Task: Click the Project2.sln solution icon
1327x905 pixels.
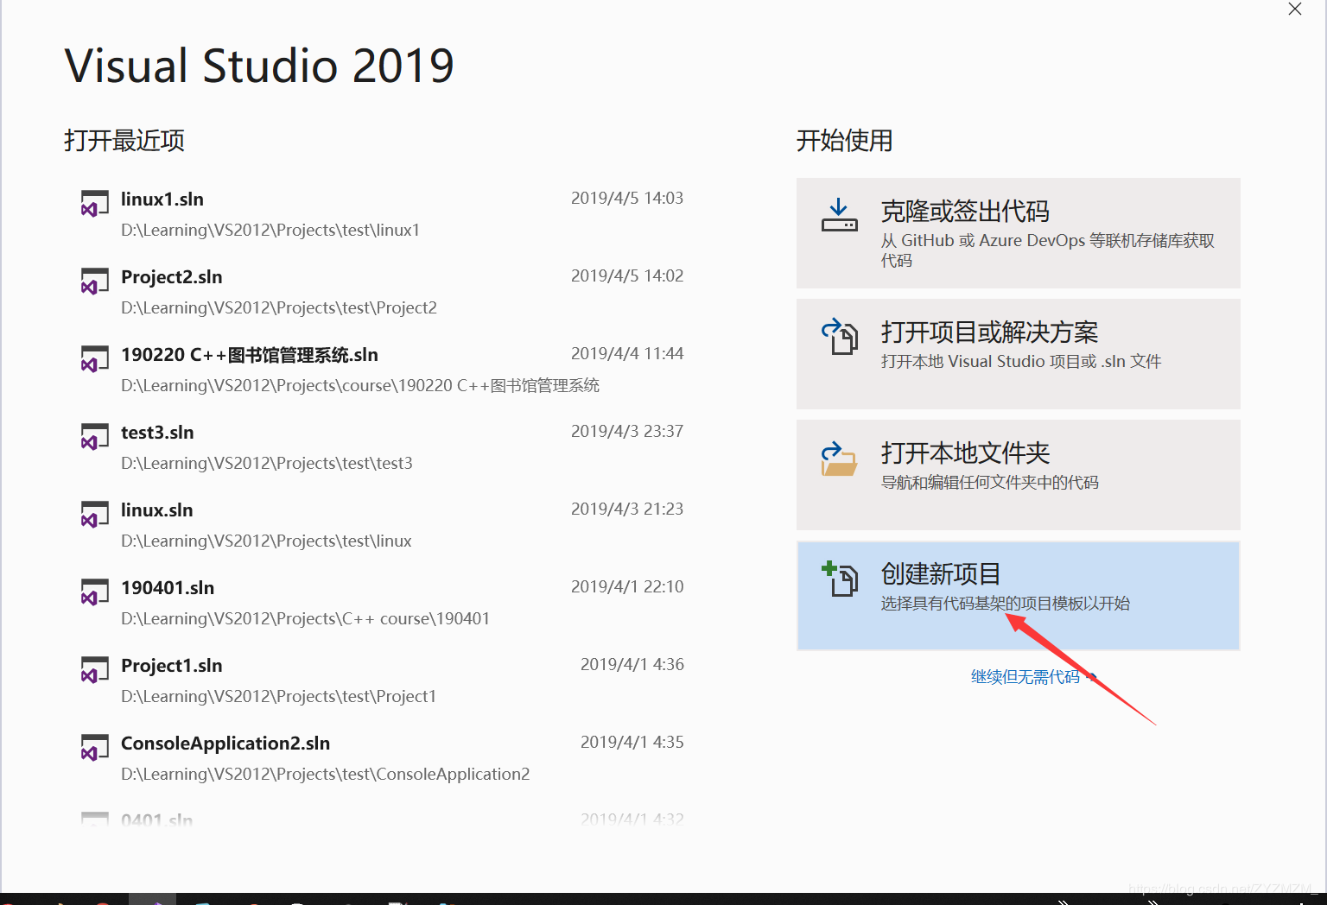Action: point(94,282)
